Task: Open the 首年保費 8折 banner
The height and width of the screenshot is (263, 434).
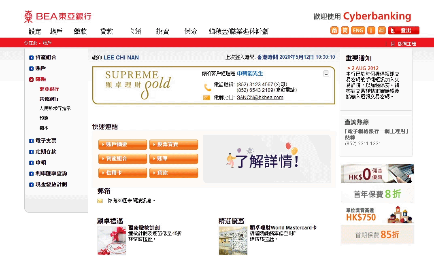Action: pos(377,194)
